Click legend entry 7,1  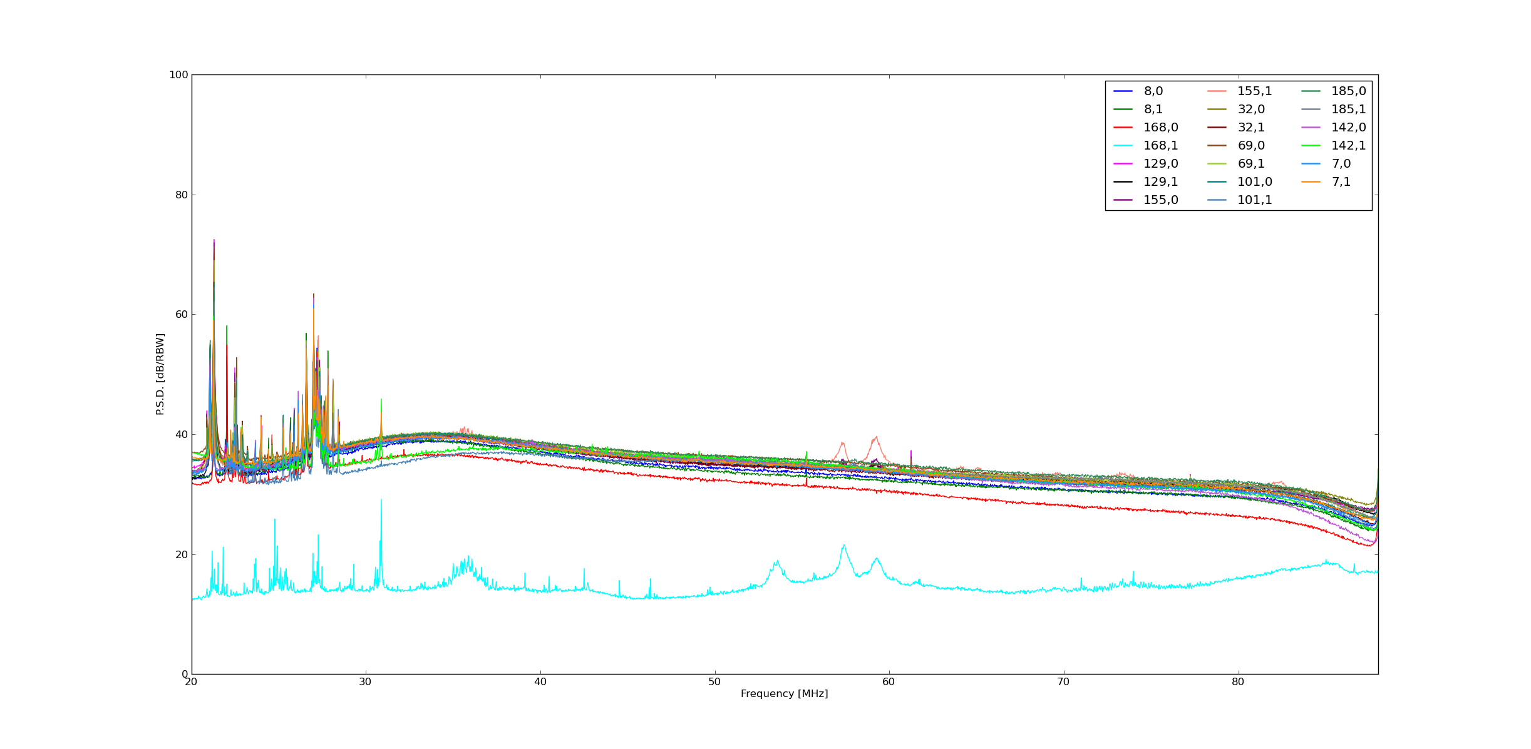pyautogui.click(x=1326, y=182)
